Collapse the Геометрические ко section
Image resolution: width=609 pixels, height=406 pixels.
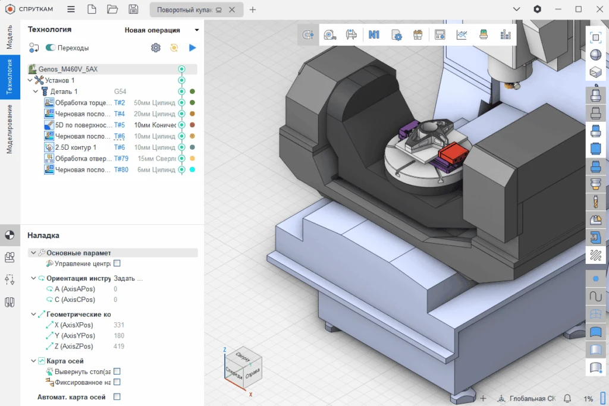pyautogui.click(x=33, y=314)
